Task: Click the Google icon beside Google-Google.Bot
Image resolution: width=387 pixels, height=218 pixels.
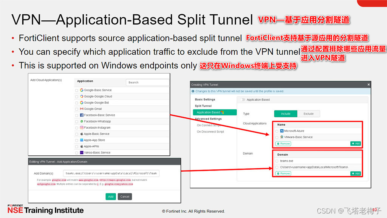Action: pos(82,103)
